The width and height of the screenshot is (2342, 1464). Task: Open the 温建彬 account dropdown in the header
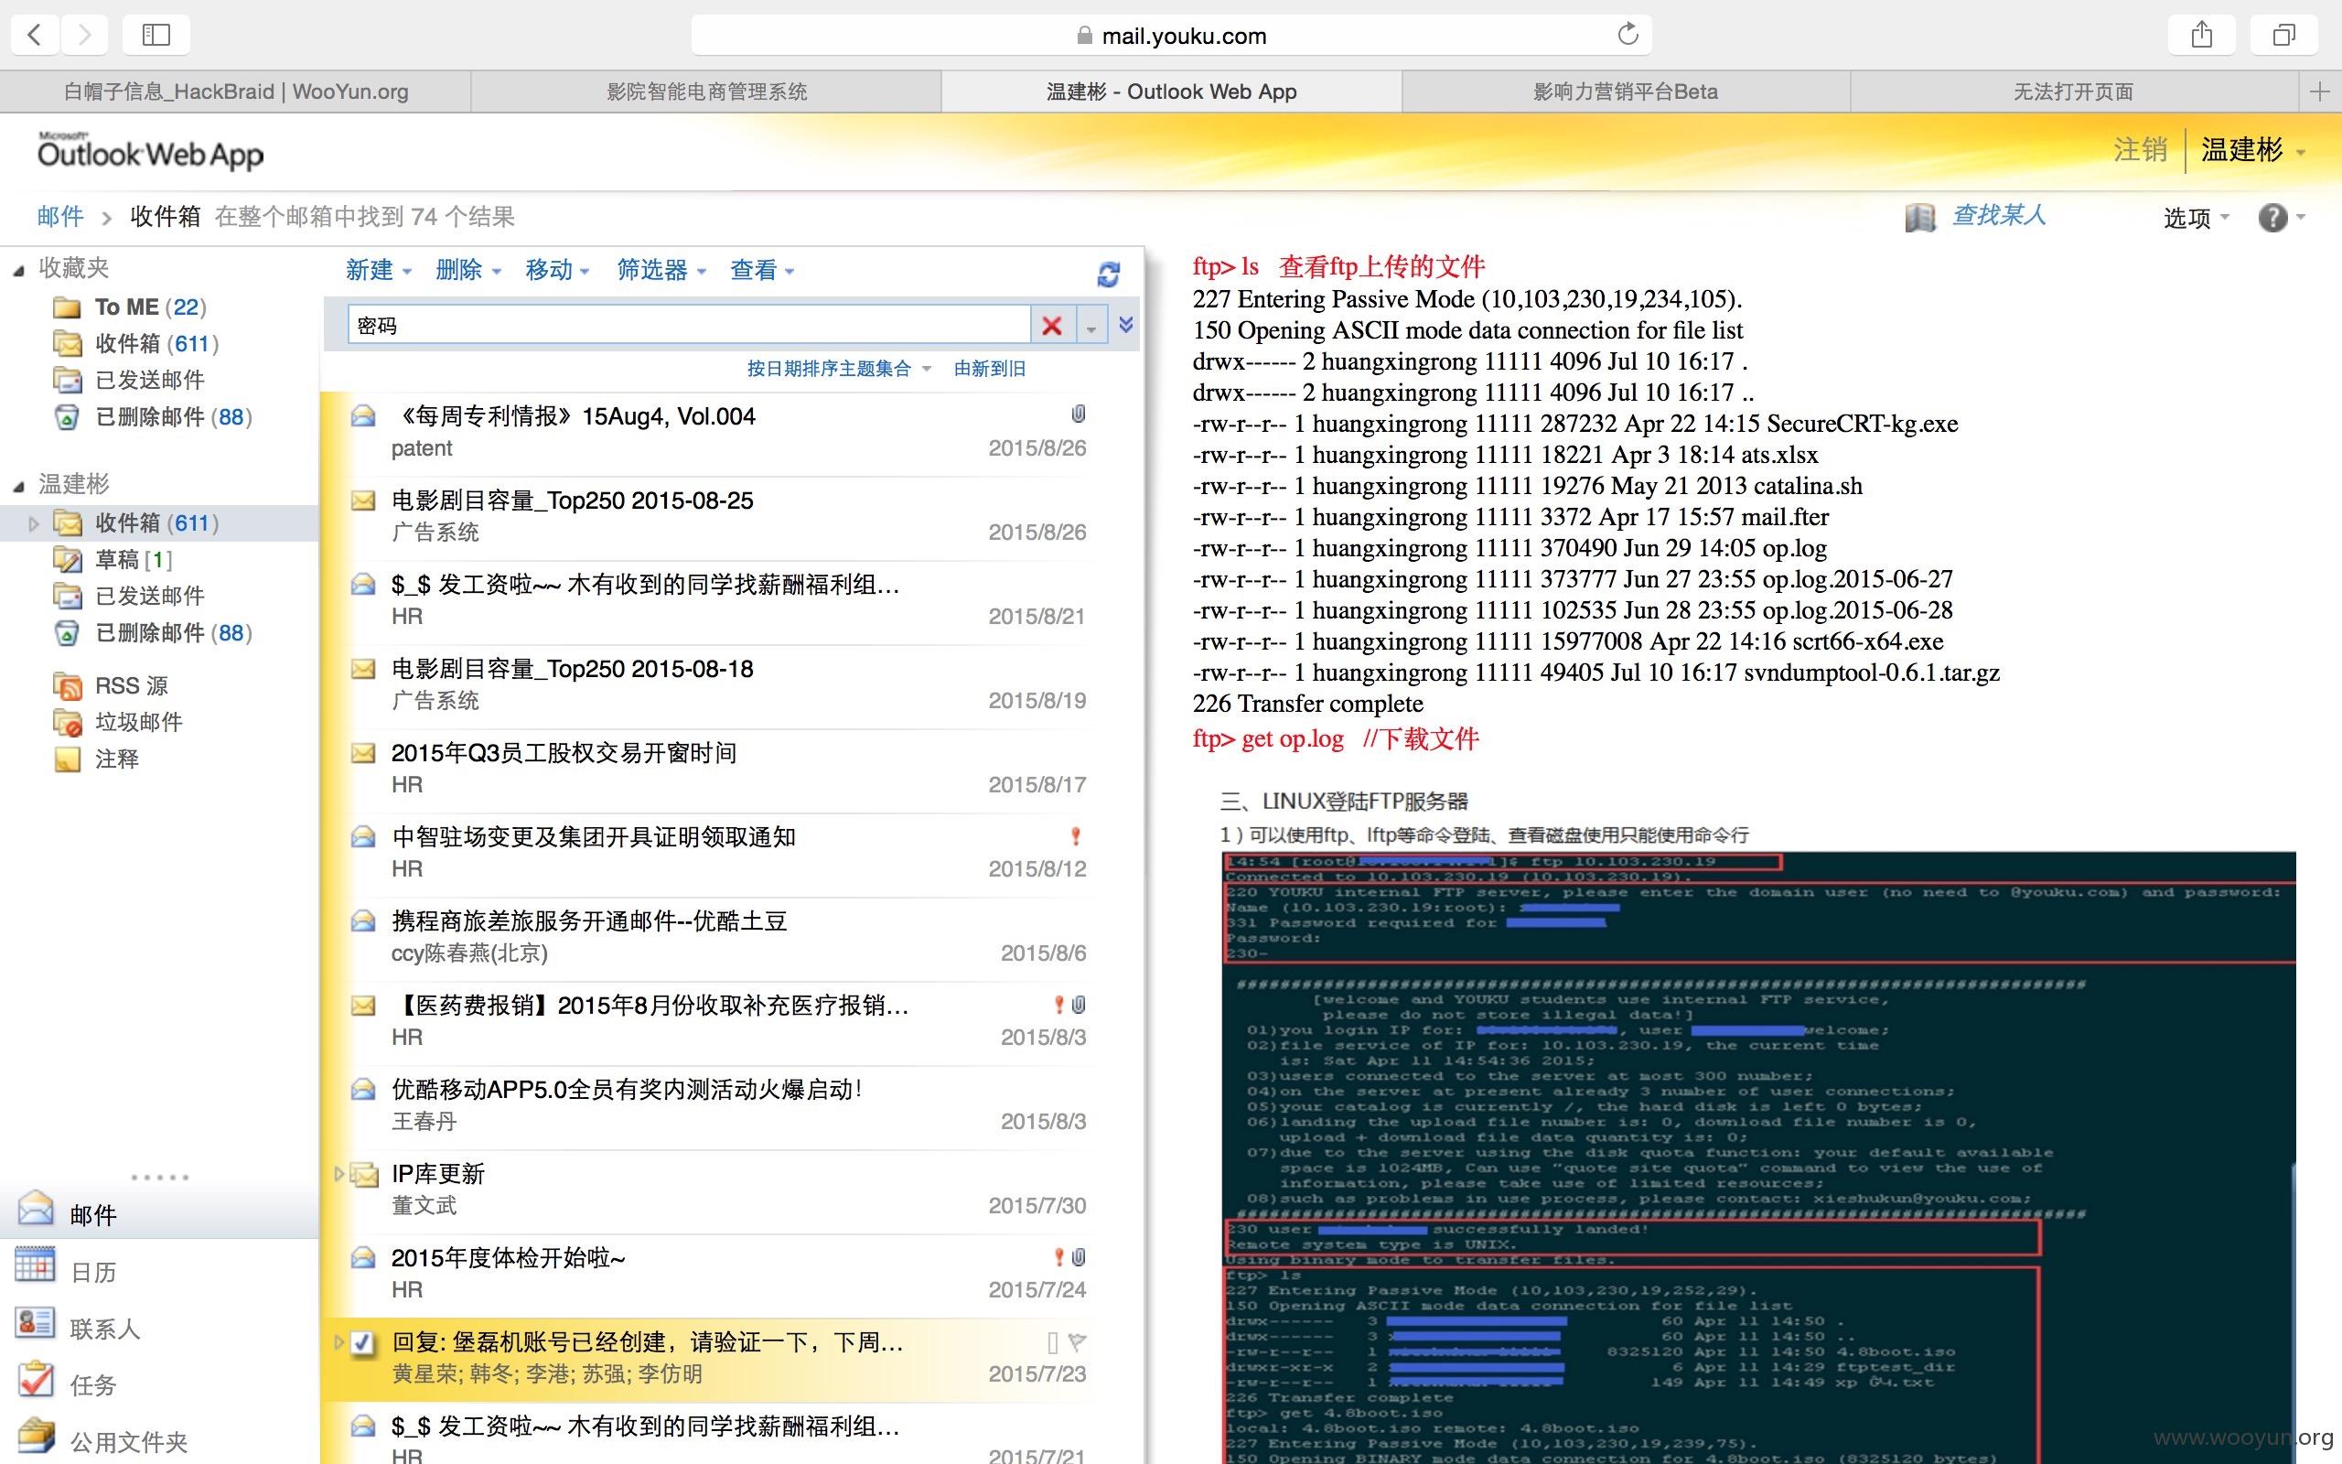click(2253, 150)
